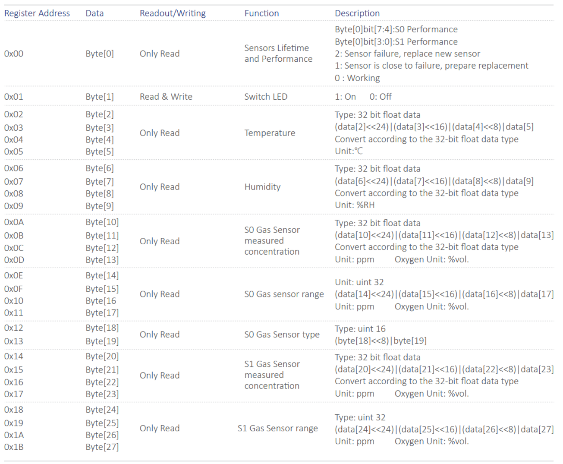Click the '0 : Working' description line

[x=357, y=78]
